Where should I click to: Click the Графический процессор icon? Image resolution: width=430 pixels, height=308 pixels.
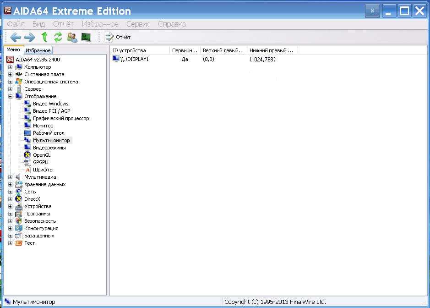(x=27, y=118)
